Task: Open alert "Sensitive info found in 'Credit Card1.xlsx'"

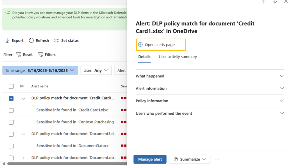Action: click(x=72, y=110)
